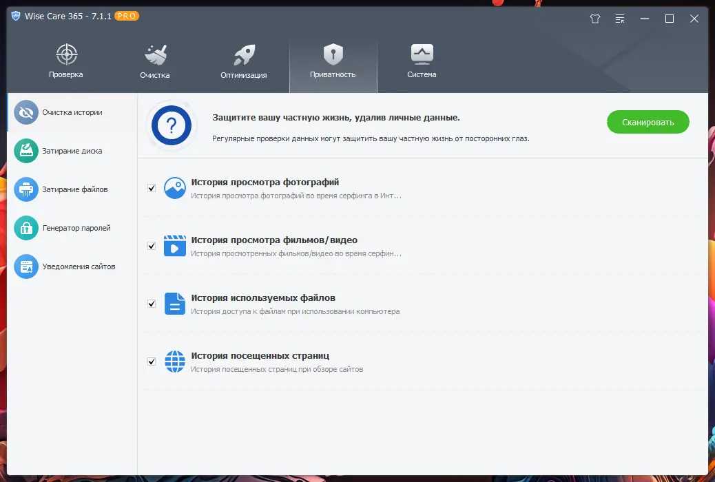Click the green Сканировать button

647,121
